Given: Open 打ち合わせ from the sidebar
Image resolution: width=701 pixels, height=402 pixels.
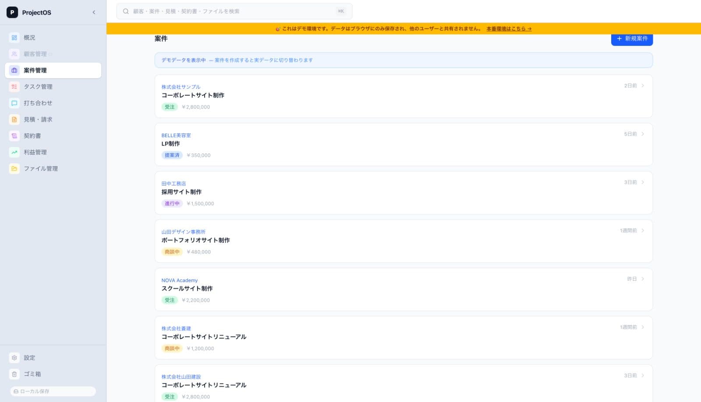Looking at the screenshot, I should tap(53, 103).
